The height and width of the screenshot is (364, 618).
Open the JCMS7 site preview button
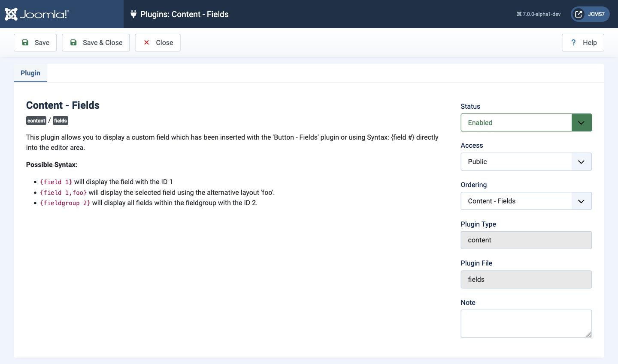point(590,14)
